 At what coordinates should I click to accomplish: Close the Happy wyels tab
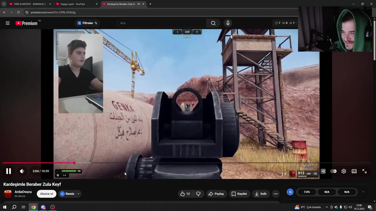point(97,4)
